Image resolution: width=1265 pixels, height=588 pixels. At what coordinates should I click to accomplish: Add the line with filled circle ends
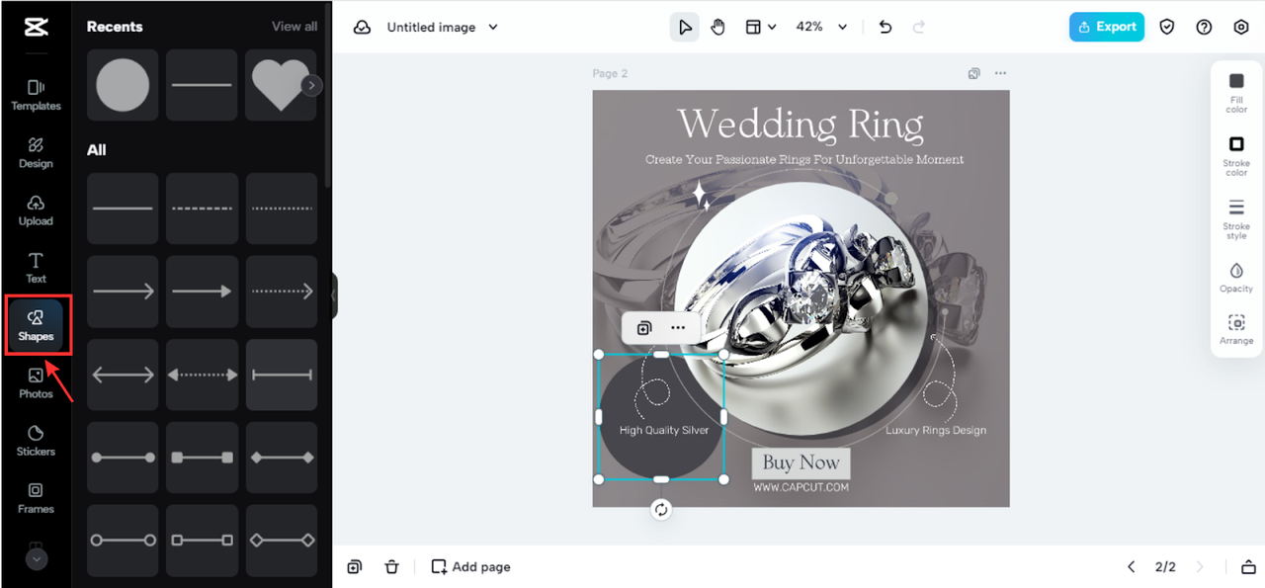(x=123, y=458)
